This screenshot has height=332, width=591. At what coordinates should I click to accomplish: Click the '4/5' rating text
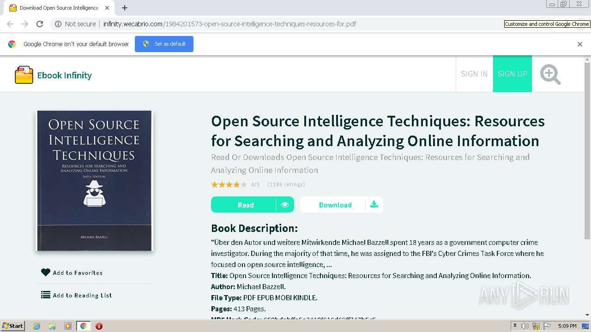pos(255,184)
